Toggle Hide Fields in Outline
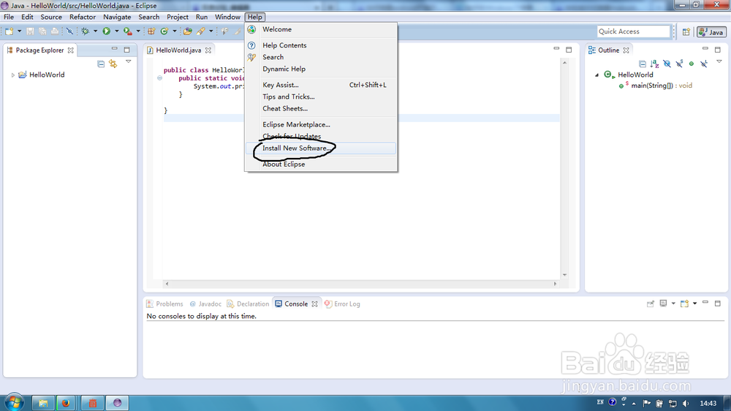This screenshot has width=731, height=411. click(667, 64)
